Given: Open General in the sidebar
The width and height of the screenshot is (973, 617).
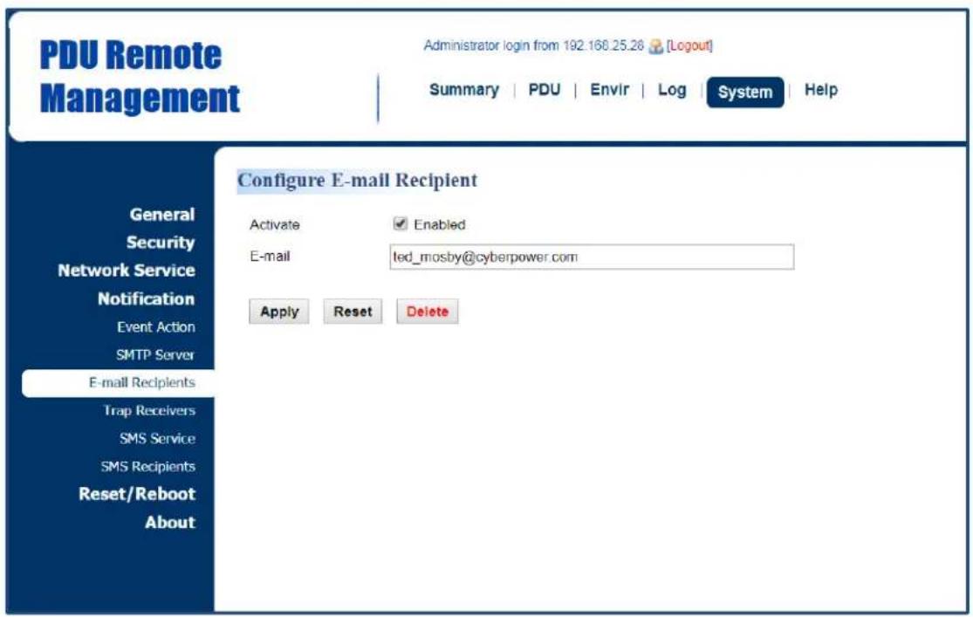Looking at the screenshot, I should [x=162, y=215].
